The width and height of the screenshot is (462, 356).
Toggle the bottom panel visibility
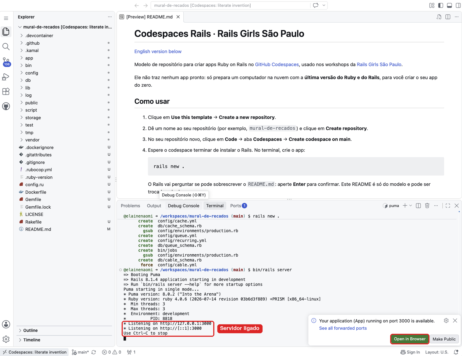(450, 5)
